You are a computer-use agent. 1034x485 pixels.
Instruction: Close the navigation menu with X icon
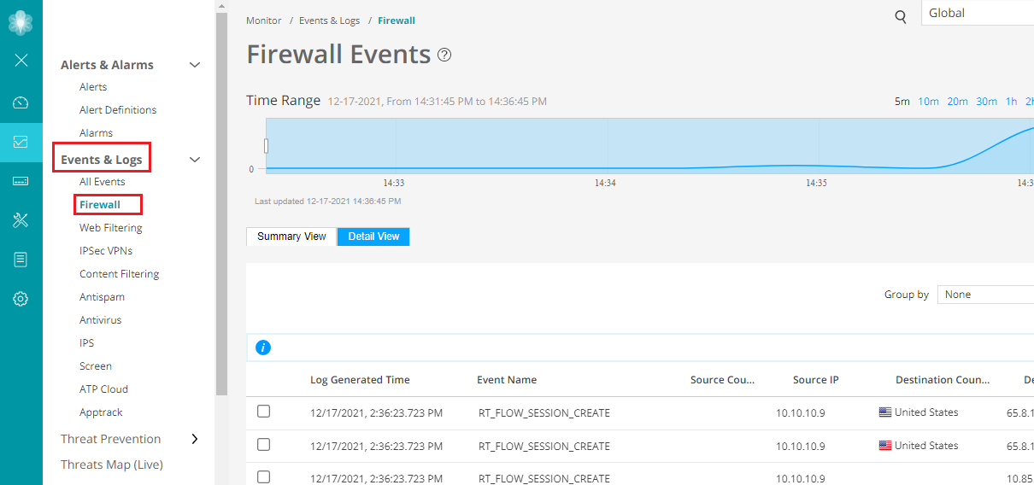click(21, 60)
